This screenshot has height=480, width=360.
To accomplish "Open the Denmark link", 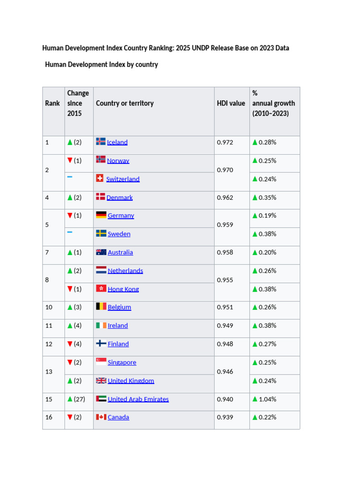I will [120, 197].
